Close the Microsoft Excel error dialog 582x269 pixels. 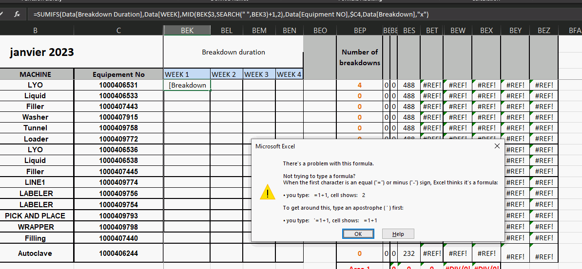497,146
